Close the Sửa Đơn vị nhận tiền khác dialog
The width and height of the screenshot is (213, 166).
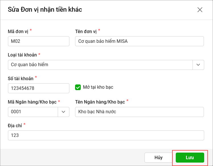200,10
